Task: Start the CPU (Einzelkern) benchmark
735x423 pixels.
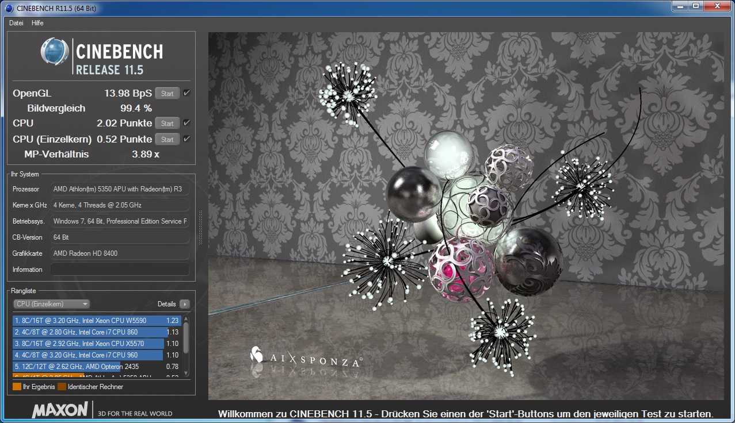Action: pos(167,139)
